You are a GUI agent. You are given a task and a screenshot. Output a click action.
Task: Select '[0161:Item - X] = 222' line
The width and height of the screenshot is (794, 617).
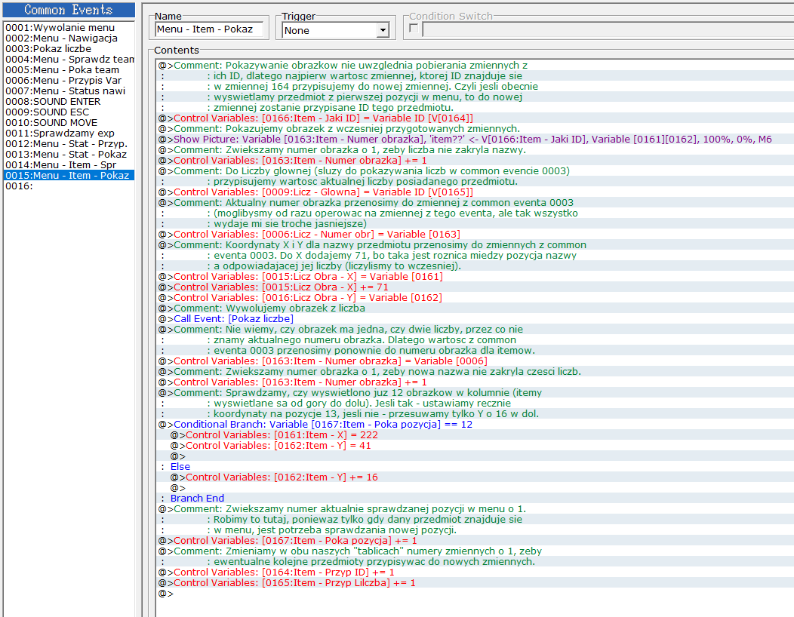pyautogui.click(x=475, y=435)
